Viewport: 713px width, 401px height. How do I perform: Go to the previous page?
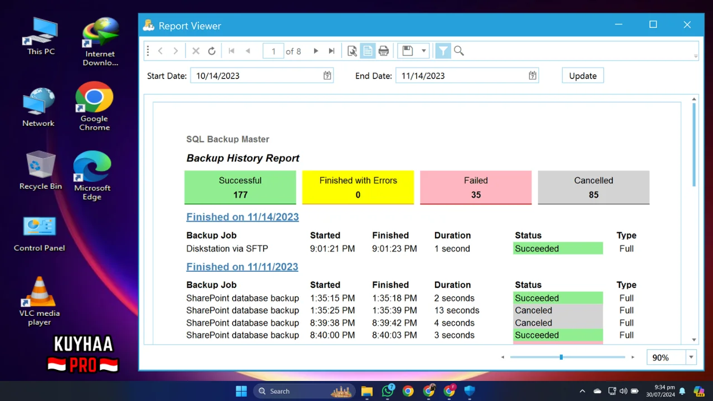tap(248, 51)
